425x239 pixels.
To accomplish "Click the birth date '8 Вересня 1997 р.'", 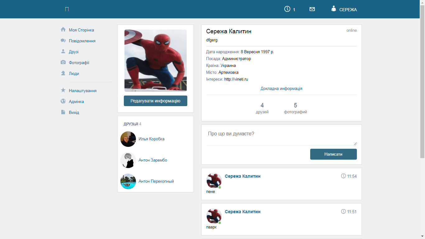I will (257, 52).
